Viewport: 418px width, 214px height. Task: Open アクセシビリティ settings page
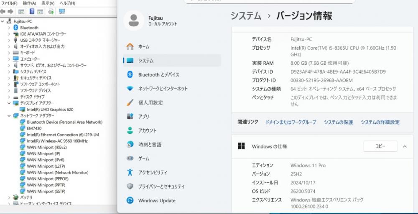click(172, 173)
